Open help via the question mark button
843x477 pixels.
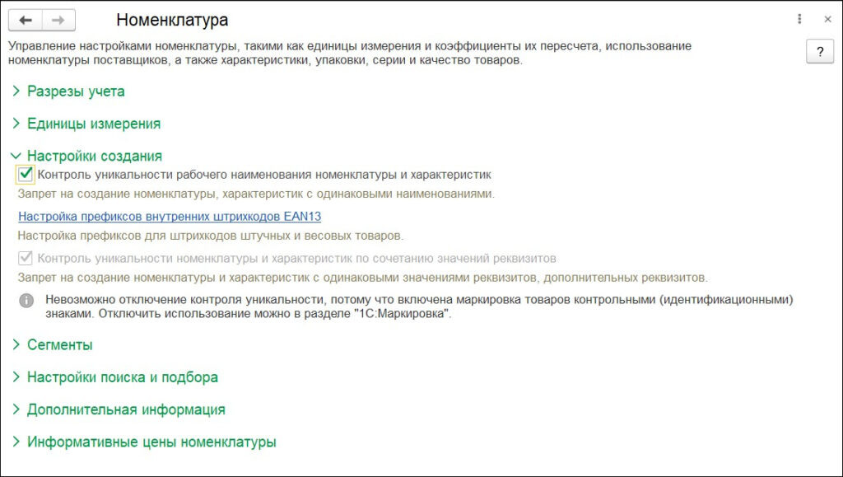click(x=818, y=51)
